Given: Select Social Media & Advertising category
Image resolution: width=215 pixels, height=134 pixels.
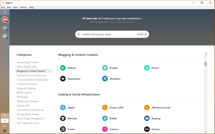Looking at the screenshot, I should (30, 110).
